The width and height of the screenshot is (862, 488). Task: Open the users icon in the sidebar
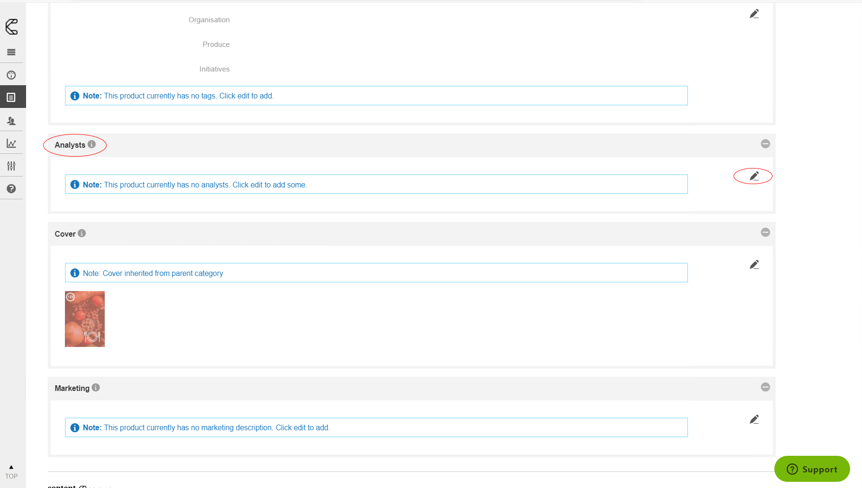click(11, 121)
